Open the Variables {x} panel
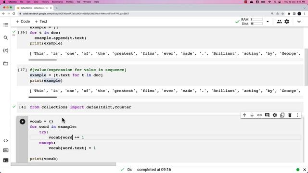308x173 pixels. (6, 50)
